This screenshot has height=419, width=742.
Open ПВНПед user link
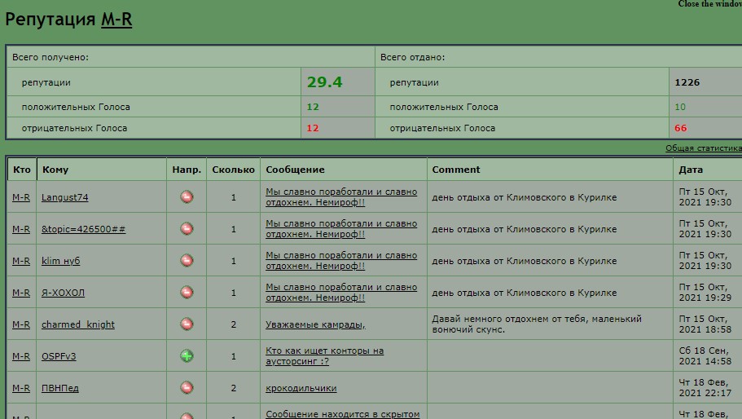pos(60,388)
